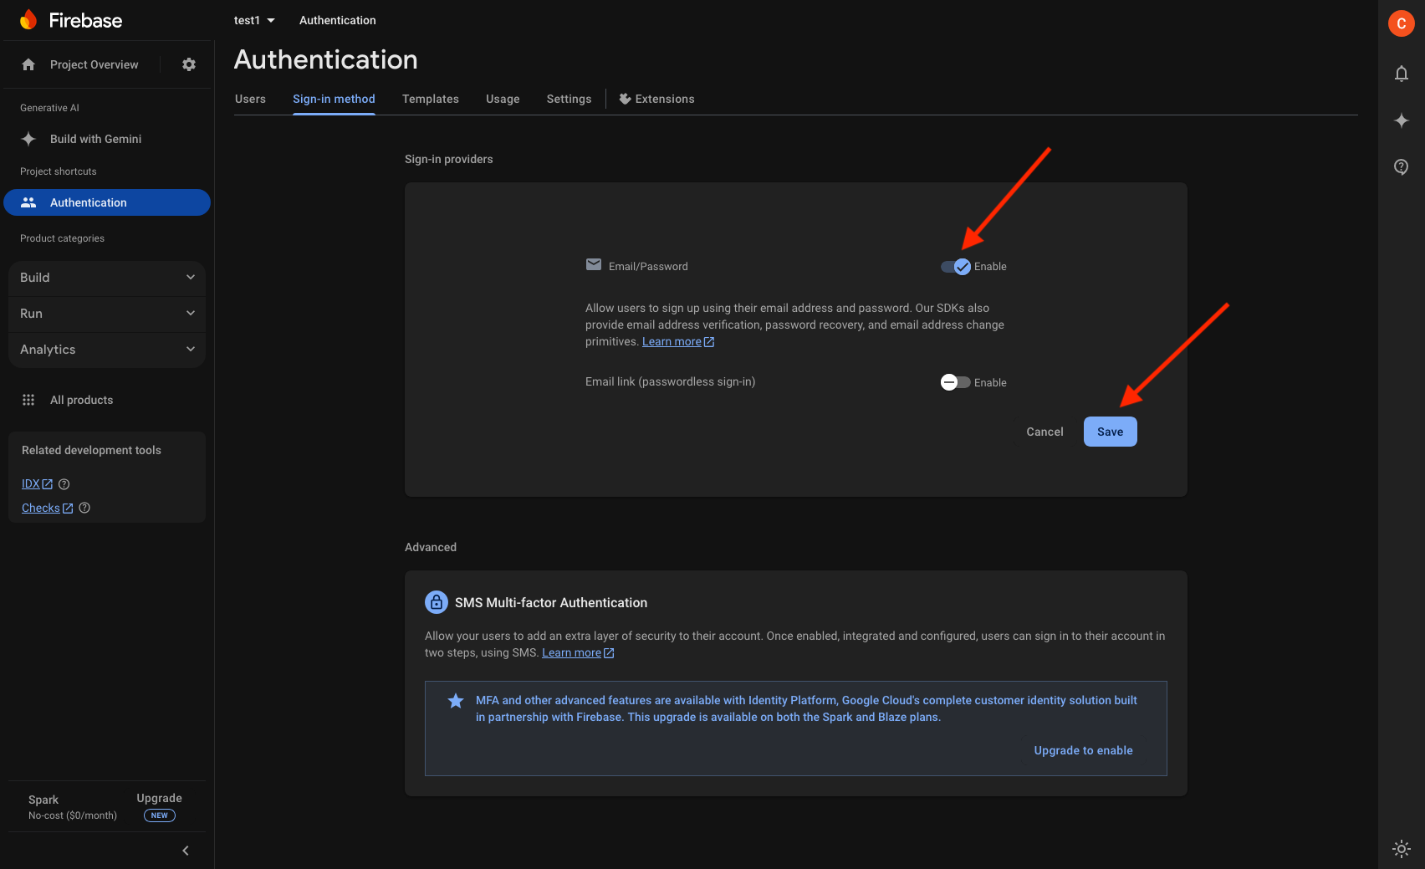
Task: Click the Firebase flame logo
Action: [28, 20]
